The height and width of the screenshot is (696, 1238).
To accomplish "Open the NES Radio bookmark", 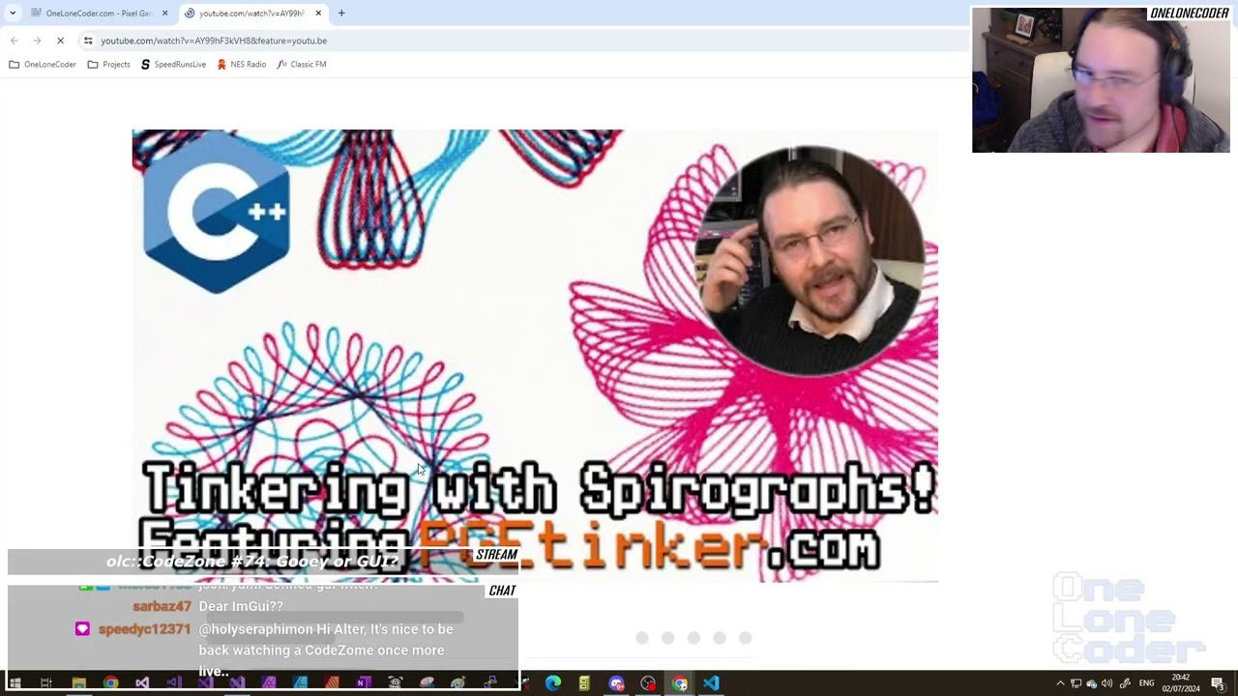I will coord(242,65).
